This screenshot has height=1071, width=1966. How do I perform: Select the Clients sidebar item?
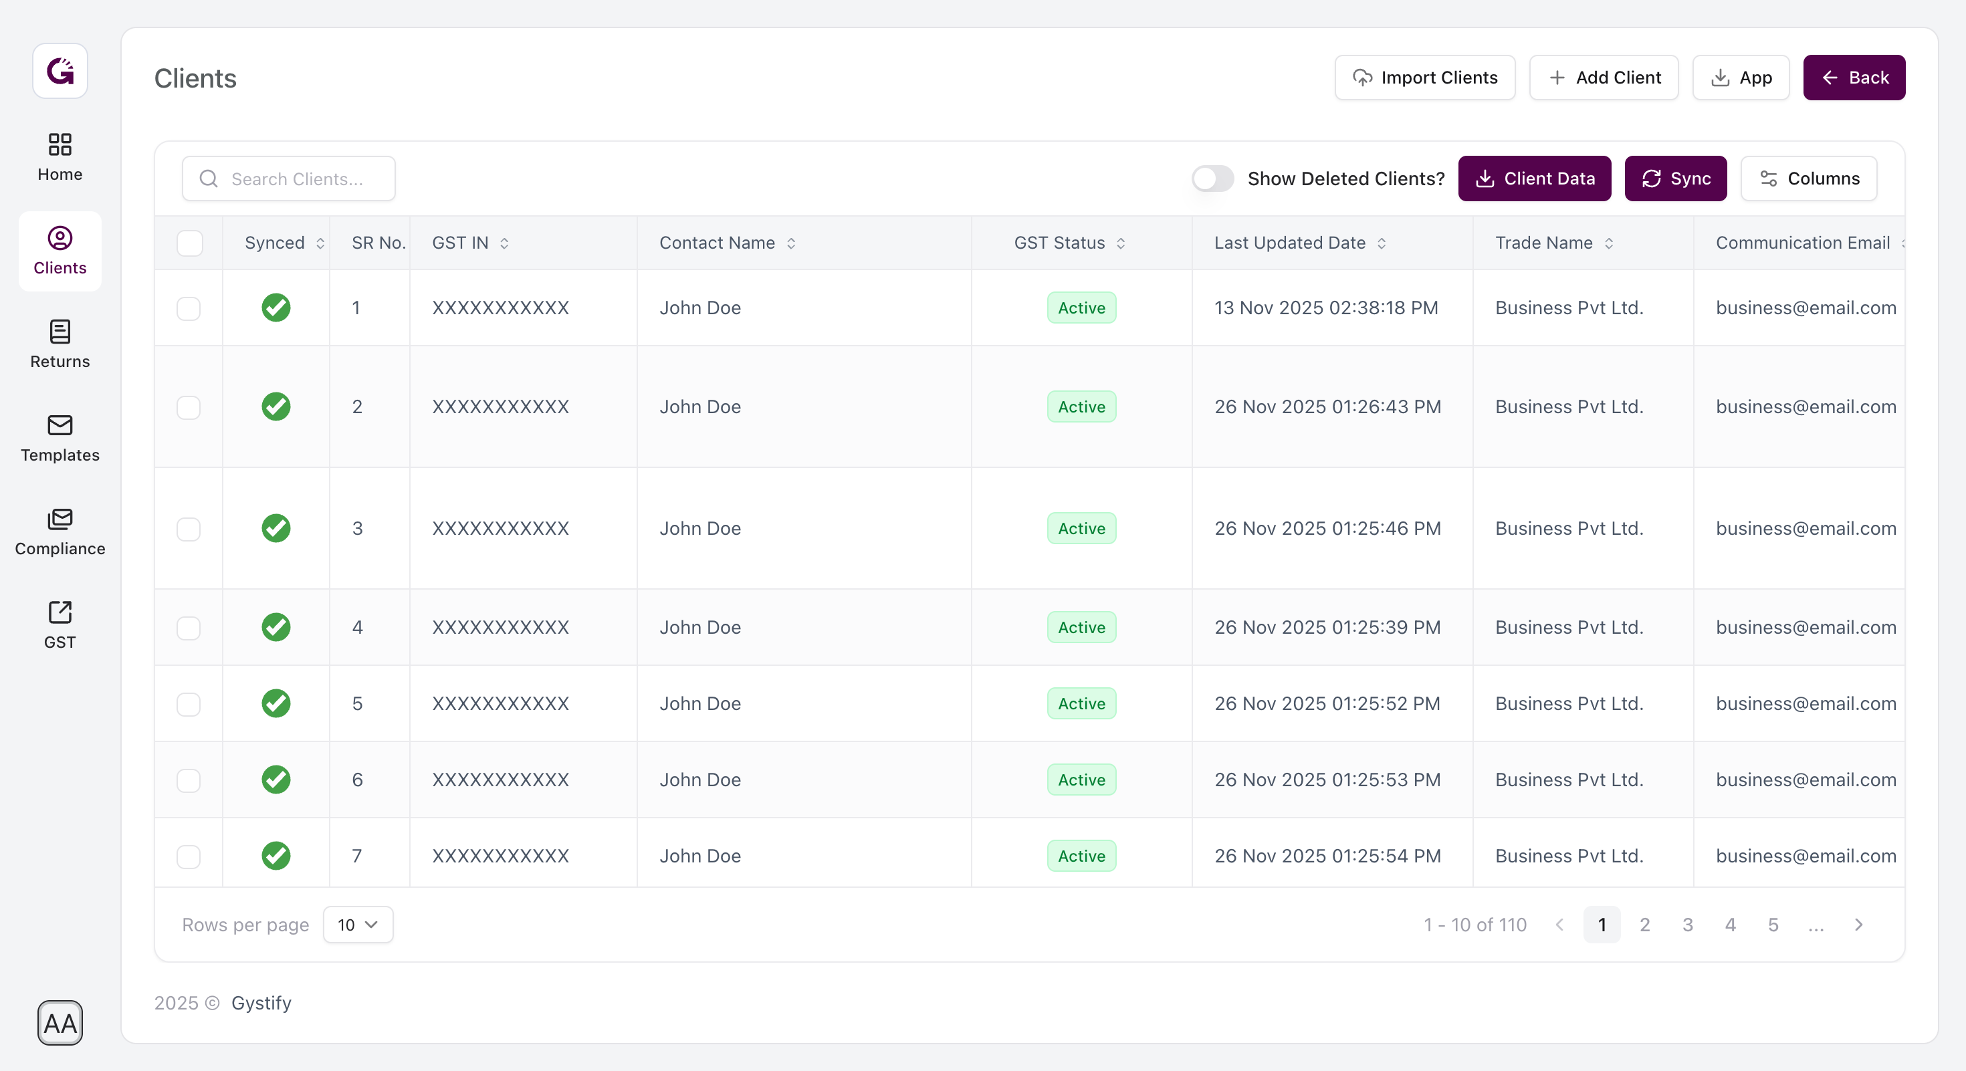(x=60, y=251)
